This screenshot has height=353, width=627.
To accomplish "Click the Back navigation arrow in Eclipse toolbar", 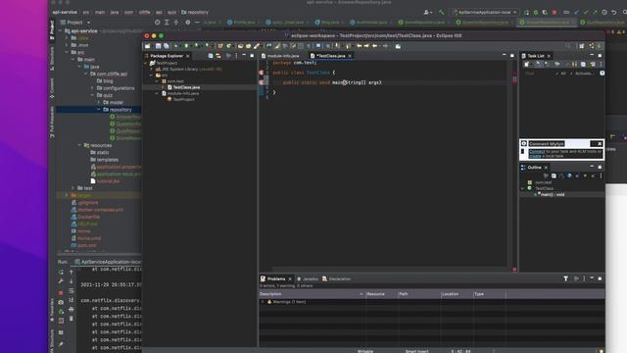I will (374, 46).
